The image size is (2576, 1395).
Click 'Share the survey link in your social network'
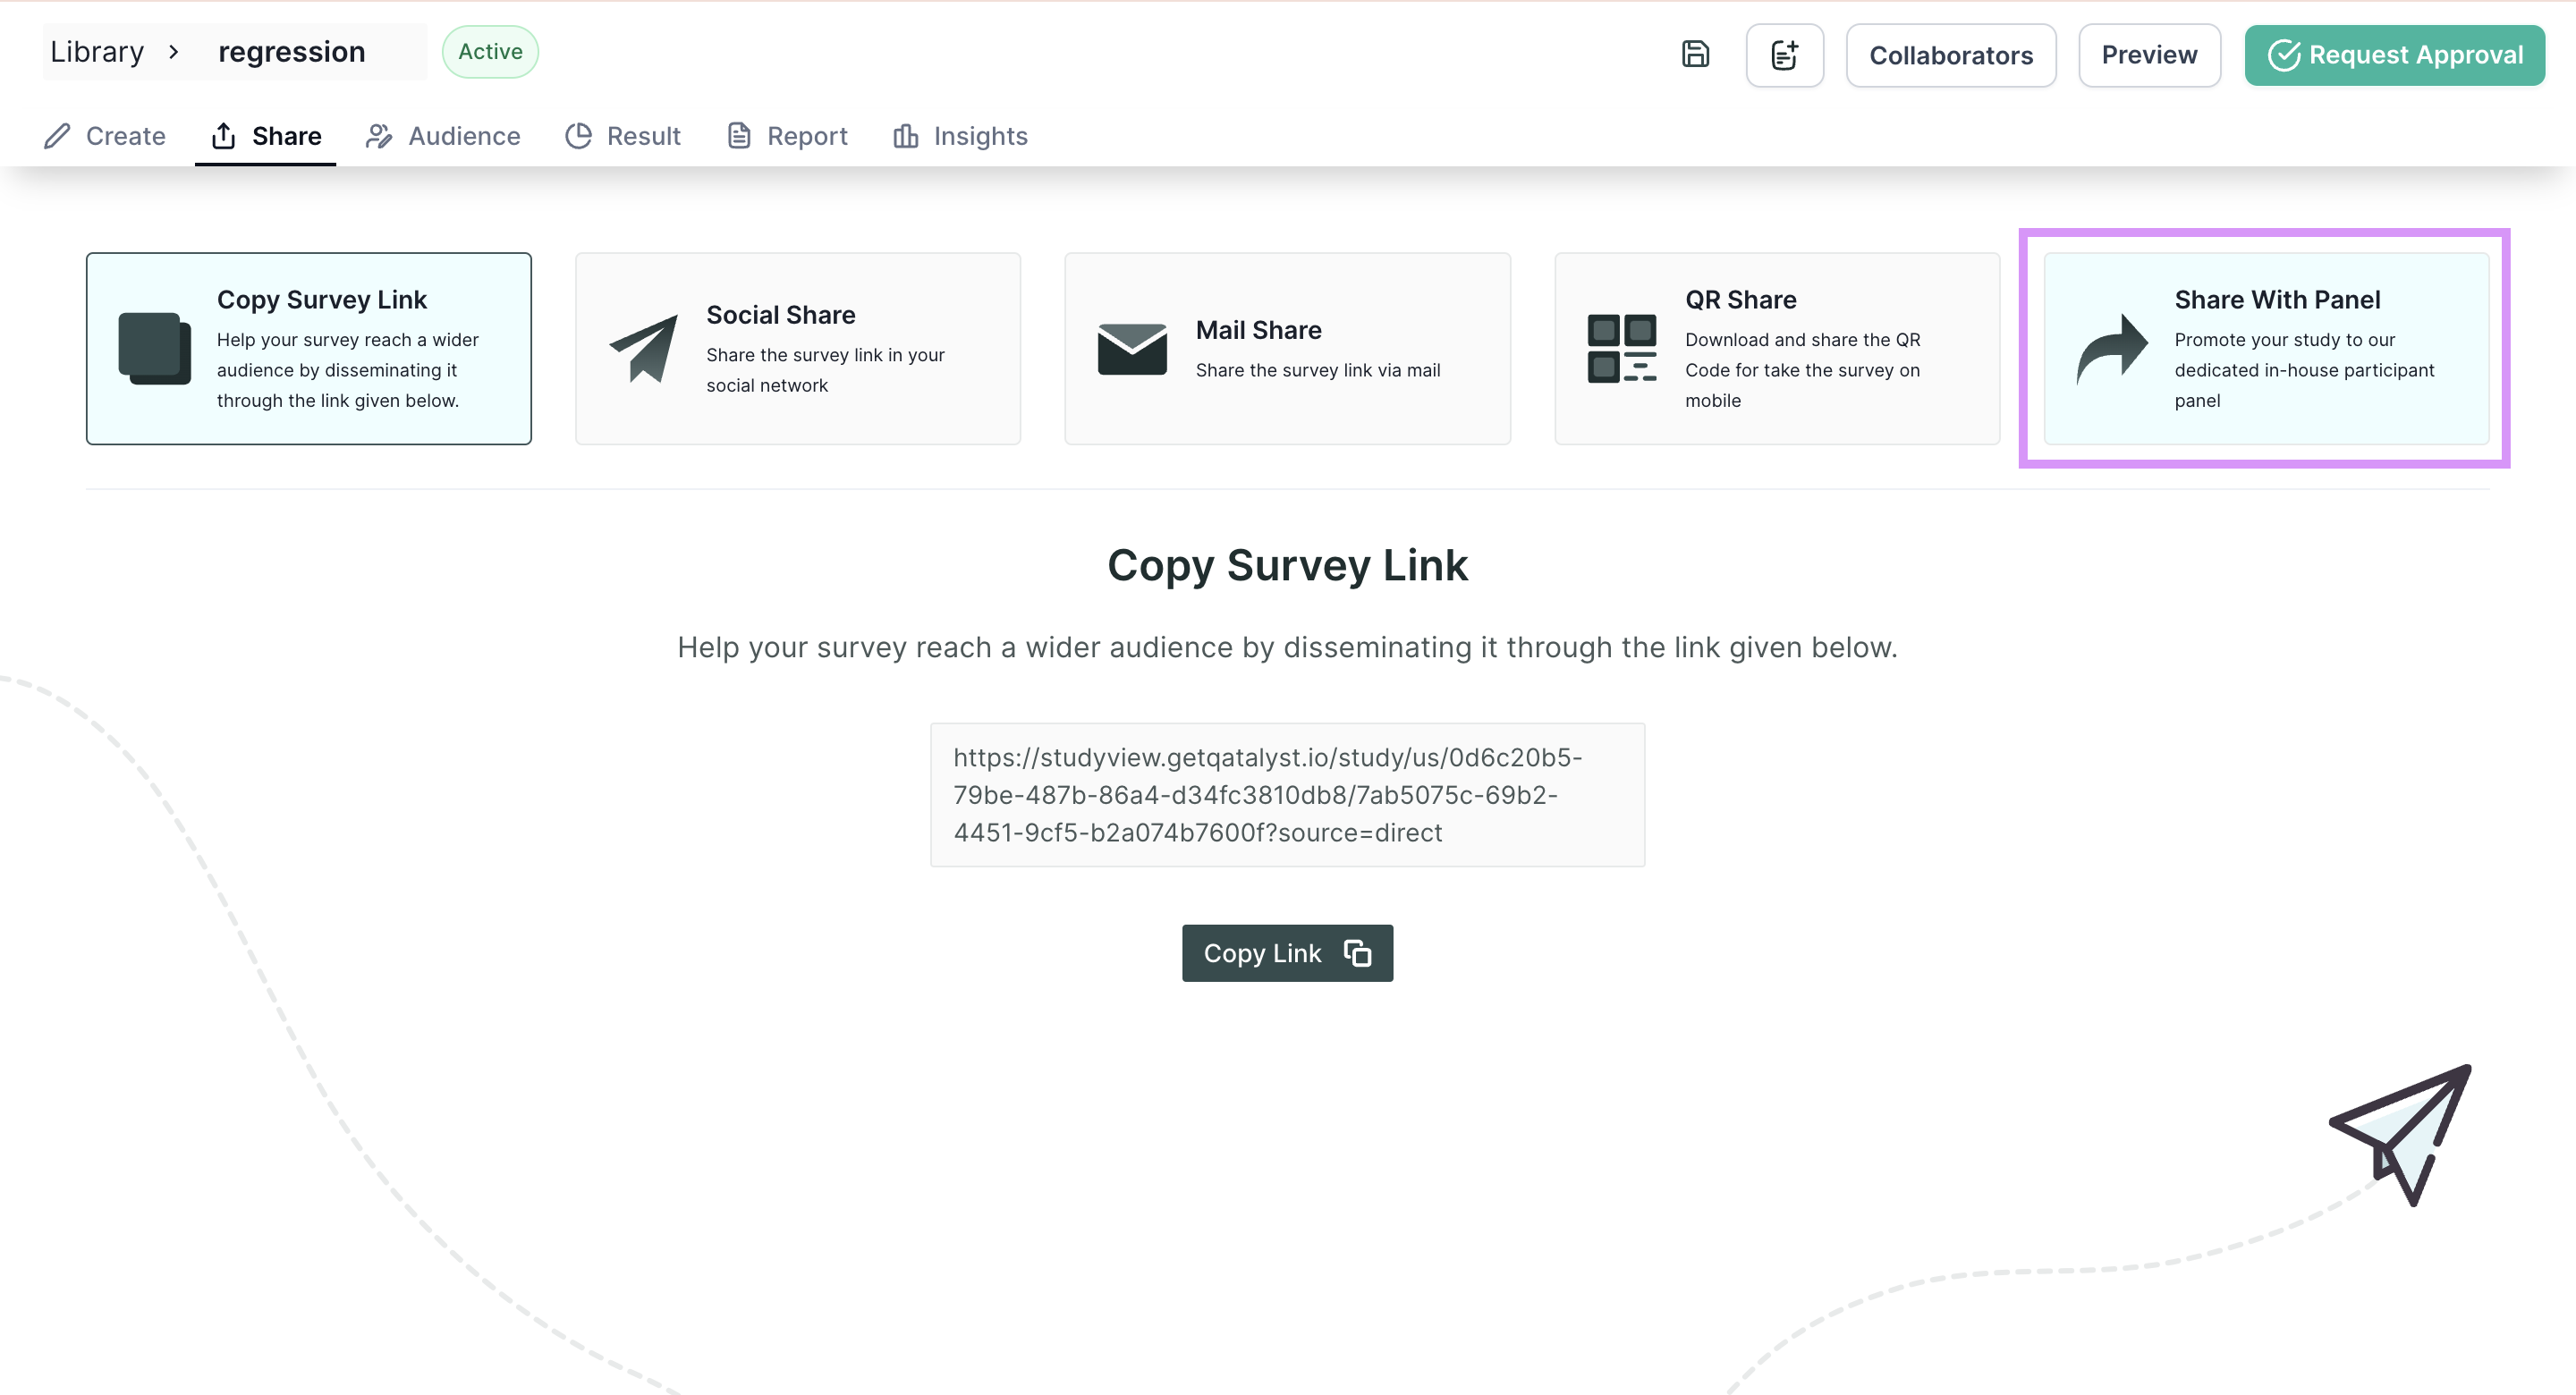tap(825, 370)
